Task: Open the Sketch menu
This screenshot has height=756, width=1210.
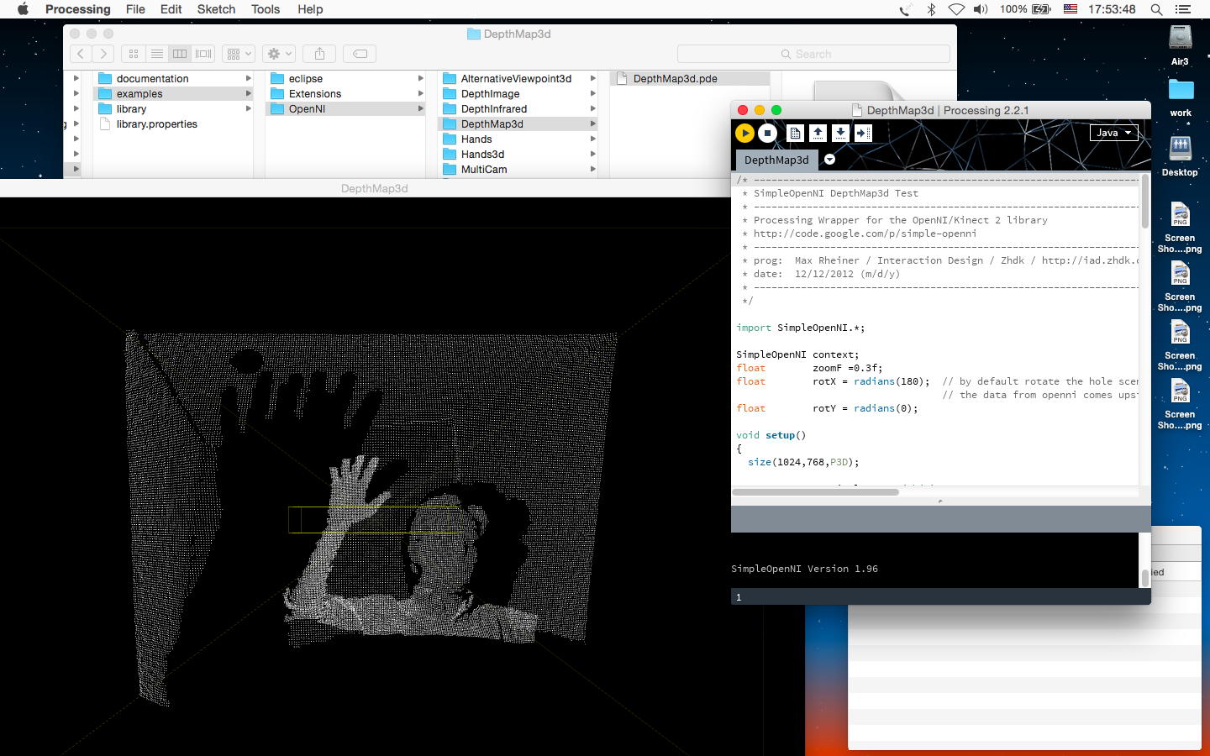Action: pos(216,9)
